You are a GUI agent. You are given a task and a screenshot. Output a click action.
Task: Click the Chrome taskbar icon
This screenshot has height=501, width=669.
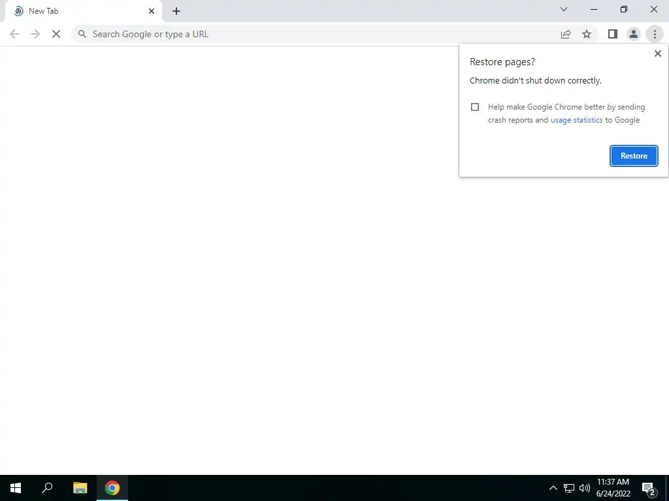tap(112, 488)
